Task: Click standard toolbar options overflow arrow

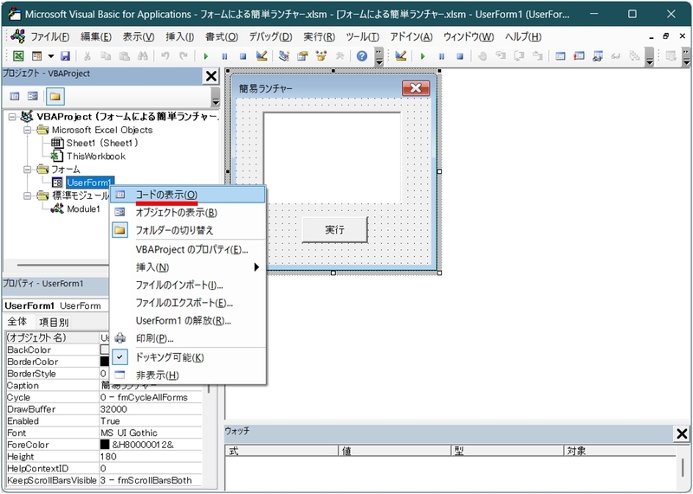Action: (x=379, y=57)
